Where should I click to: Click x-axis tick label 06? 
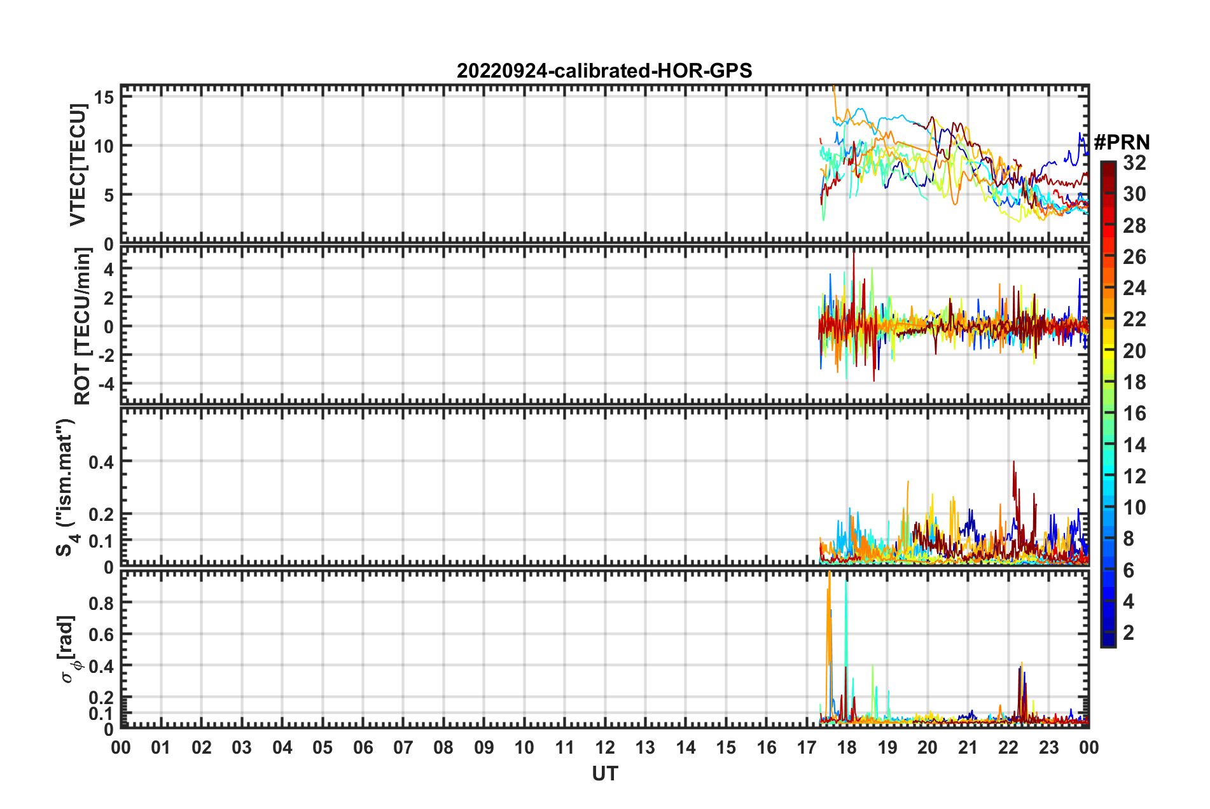[x=363, y=748]
